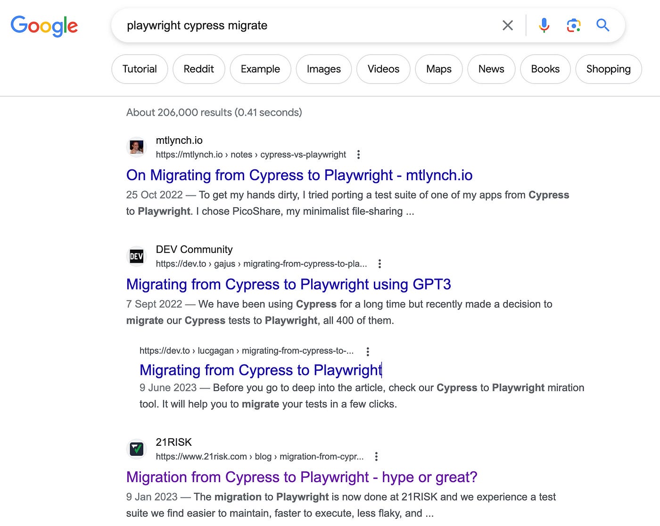Switch to the Books tab

pos(545,69)
